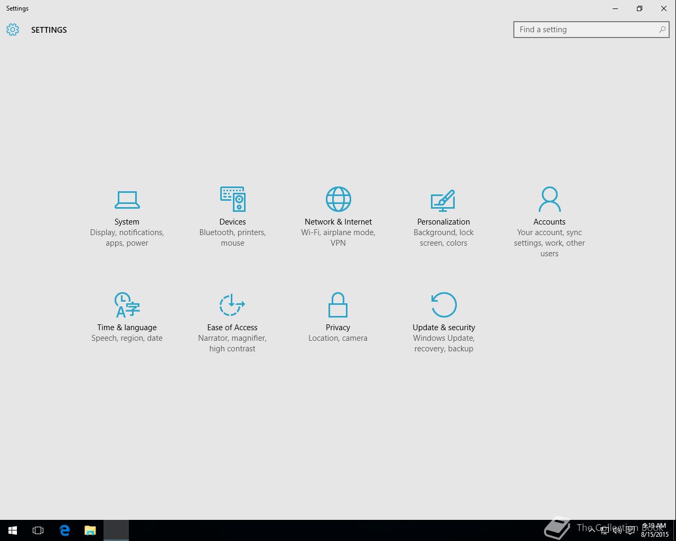Click the taskbar clock showing 8/15/2015
The image size is (676, 541).
coord(655,530)
